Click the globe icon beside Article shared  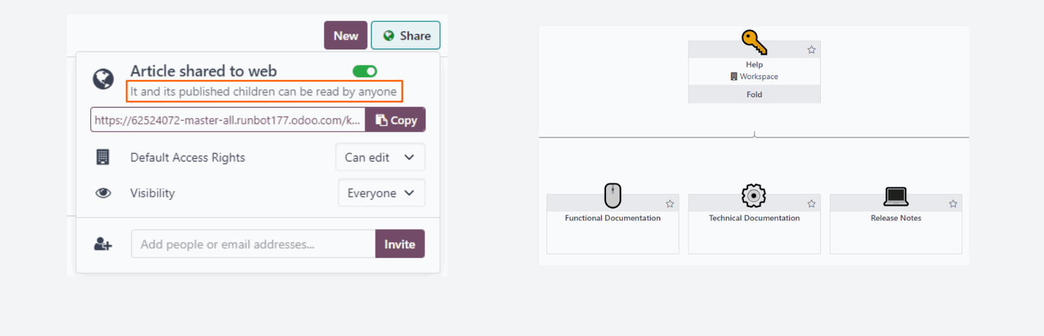pos(103,79)
